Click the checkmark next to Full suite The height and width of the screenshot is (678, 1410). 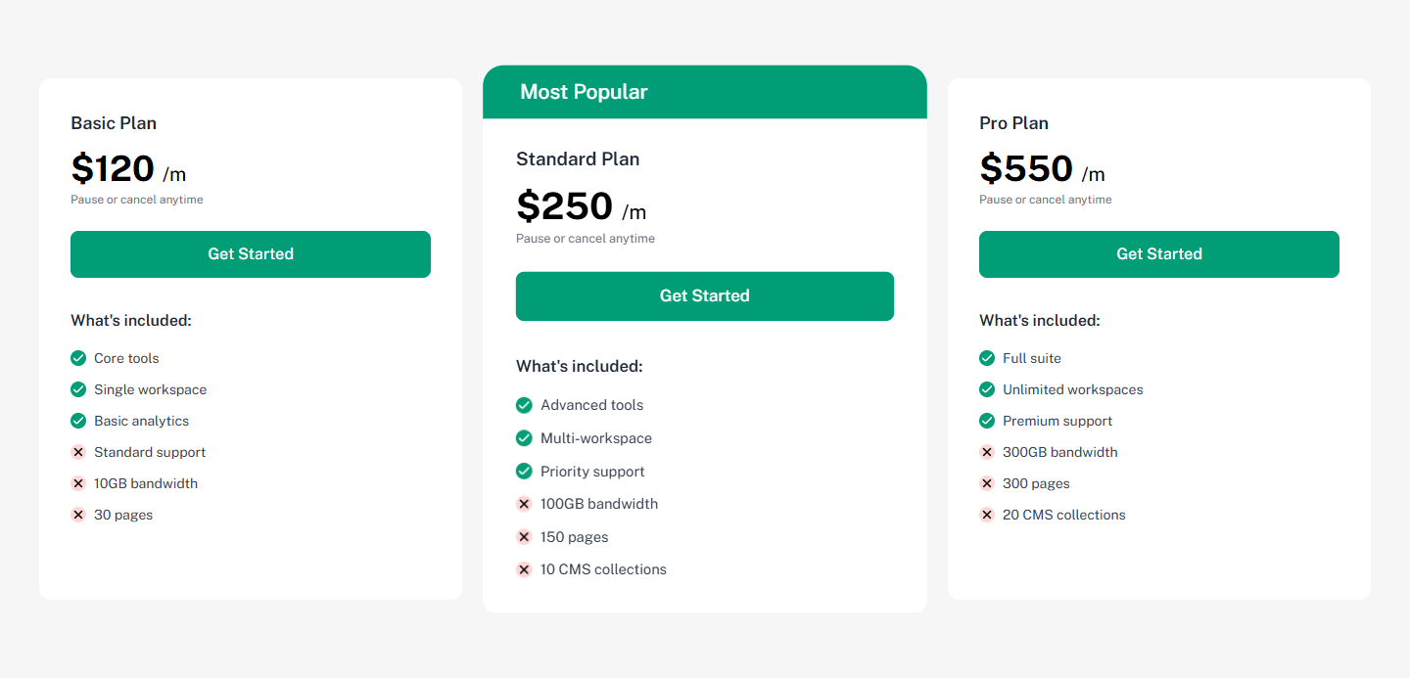tap(987, 358)
